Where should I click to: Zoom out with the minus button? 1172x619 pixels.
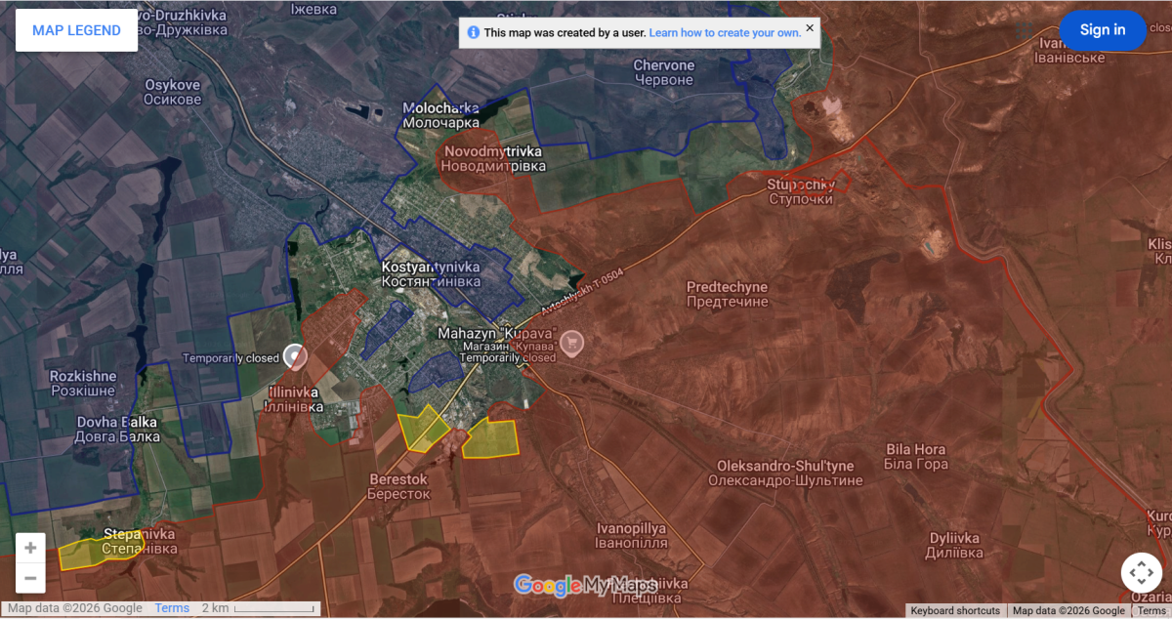point(30,578)
